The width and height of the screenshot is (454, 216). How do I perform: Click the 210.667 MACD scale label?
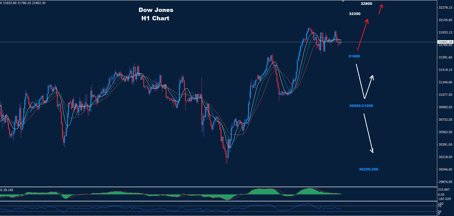click(x=444, y=190)
